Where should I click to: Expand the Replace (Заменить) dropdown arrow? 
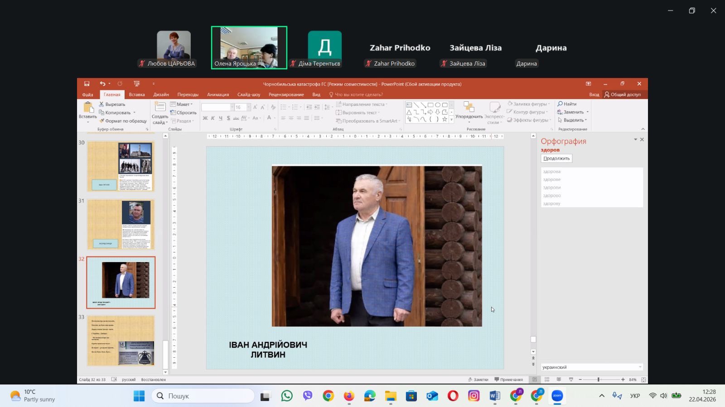[587, 112]
